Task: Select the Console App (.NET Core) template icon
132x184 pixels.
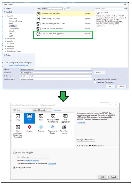Action: click(38, 14)
